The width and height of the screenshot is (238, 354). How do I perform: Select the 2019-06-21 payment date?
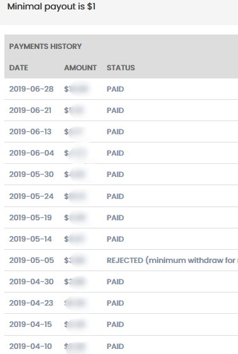30,110
